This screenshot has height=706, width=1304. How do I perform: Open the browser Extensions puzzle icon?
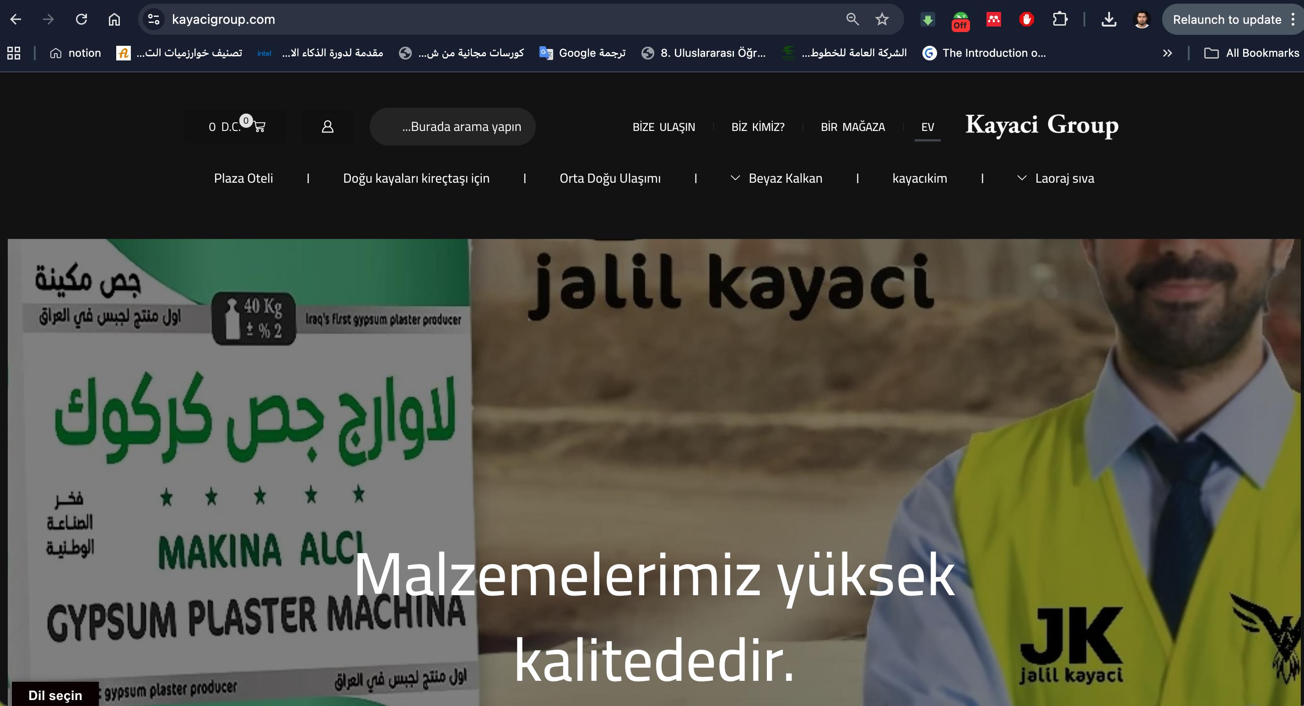pos(1060,19)
